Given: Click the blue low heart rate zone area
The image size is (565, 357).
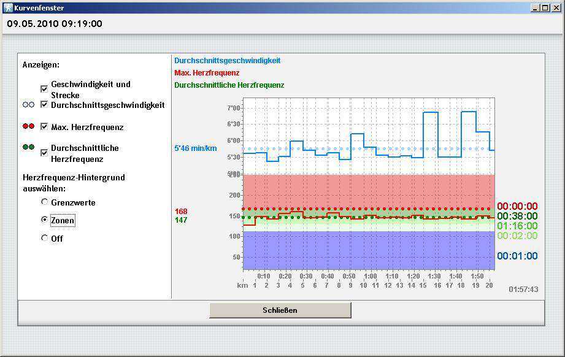Looking at the screenshot, I should 368,251.
